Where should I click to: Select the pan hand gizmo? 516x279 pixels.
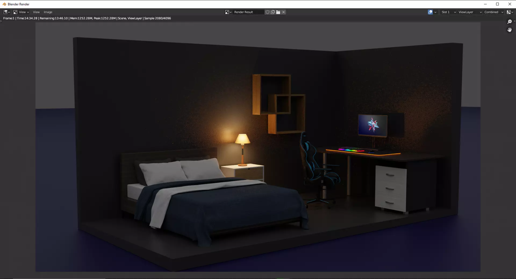tap(510, 30)
